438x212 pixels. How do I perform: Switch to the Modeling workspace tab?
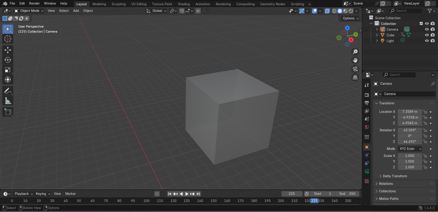pos(99,4)
